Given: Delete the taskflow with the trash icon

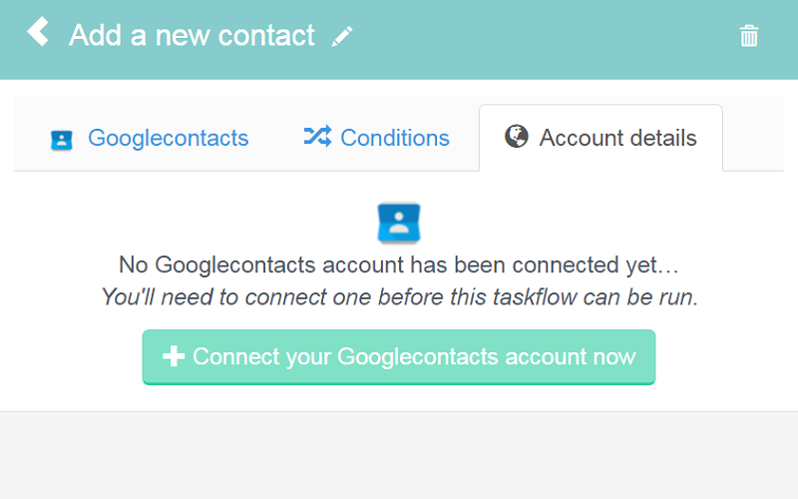Looking at the screenshot, I should tap(749, 36).
